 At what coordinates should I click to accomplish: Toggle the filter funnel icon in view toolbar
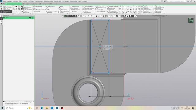point(130,16)
